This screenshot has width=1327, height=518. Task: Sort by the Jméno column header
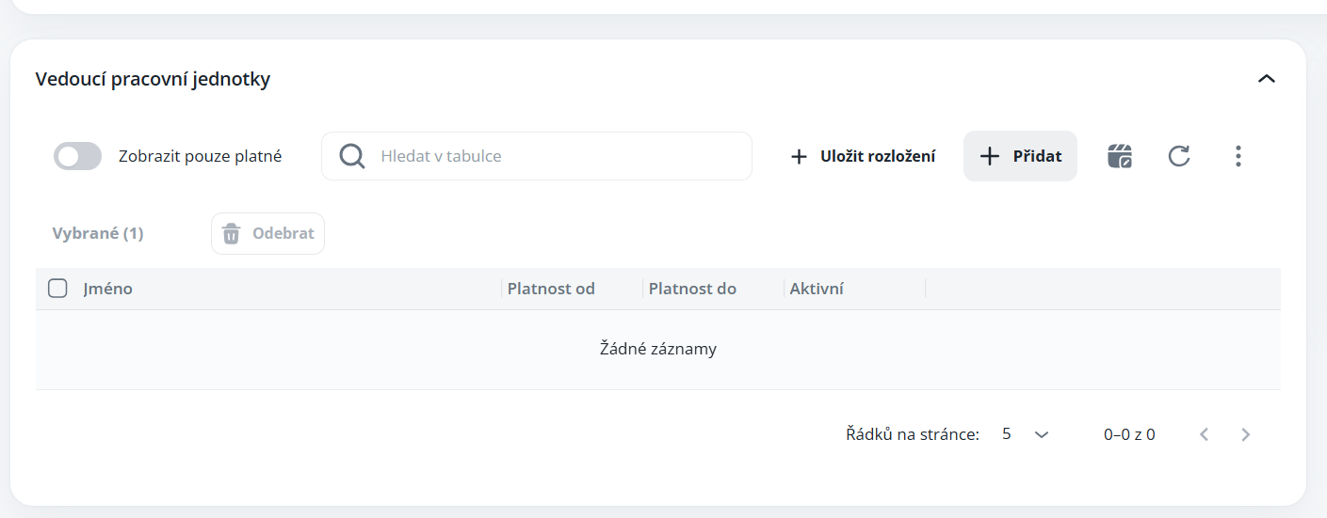[108, 289]
